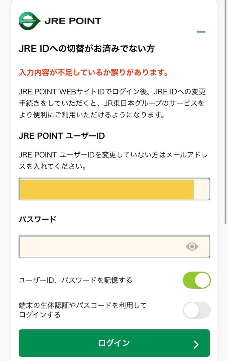Click the JRE POINT wordmark text
The width and height of the screenshot is (228, 361).
[72, 21]
